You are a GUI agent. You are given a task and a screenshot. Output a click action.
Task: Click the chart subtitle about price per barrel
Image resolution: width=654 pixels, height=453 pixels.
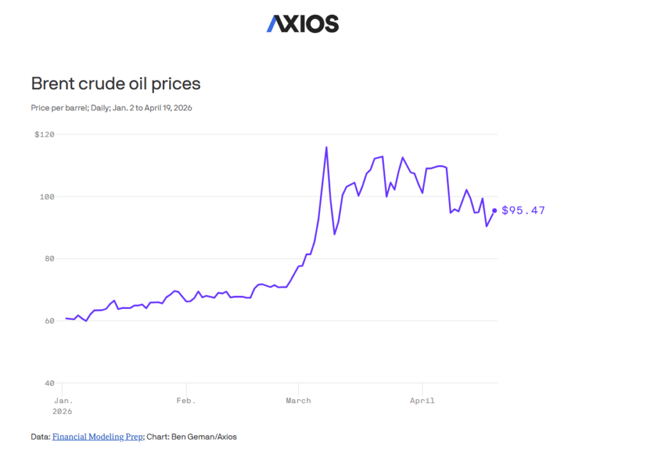coord(111,108)
